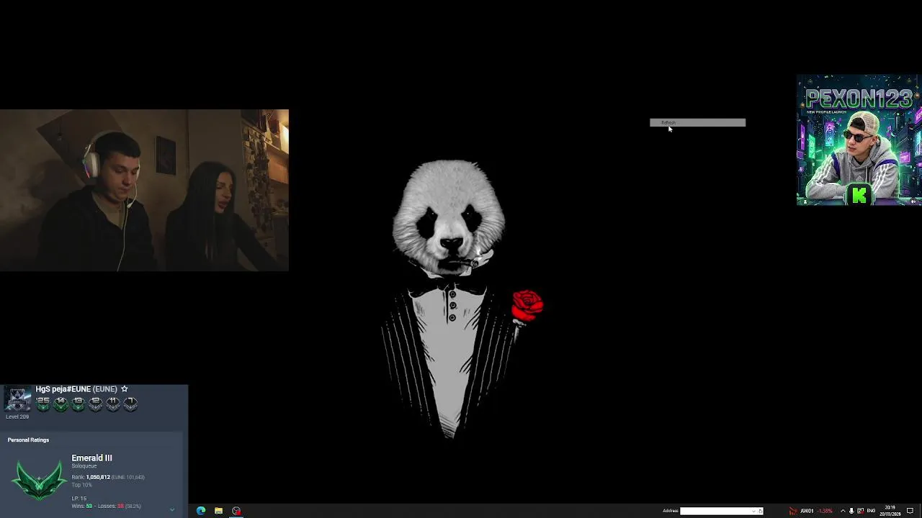Click the PEXON123 Kick promo image
The width and height of the screenshot is (922, 518).
click(859, 140)
